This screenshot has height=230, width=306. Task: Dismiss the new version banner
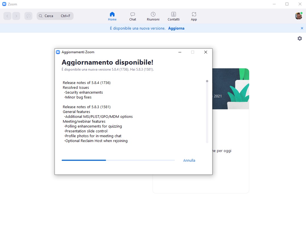[x=302, y=28]
